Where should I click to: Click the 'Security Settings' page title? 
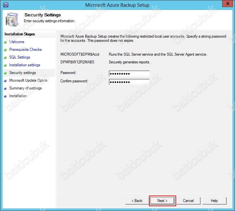[x=43, y=15]
